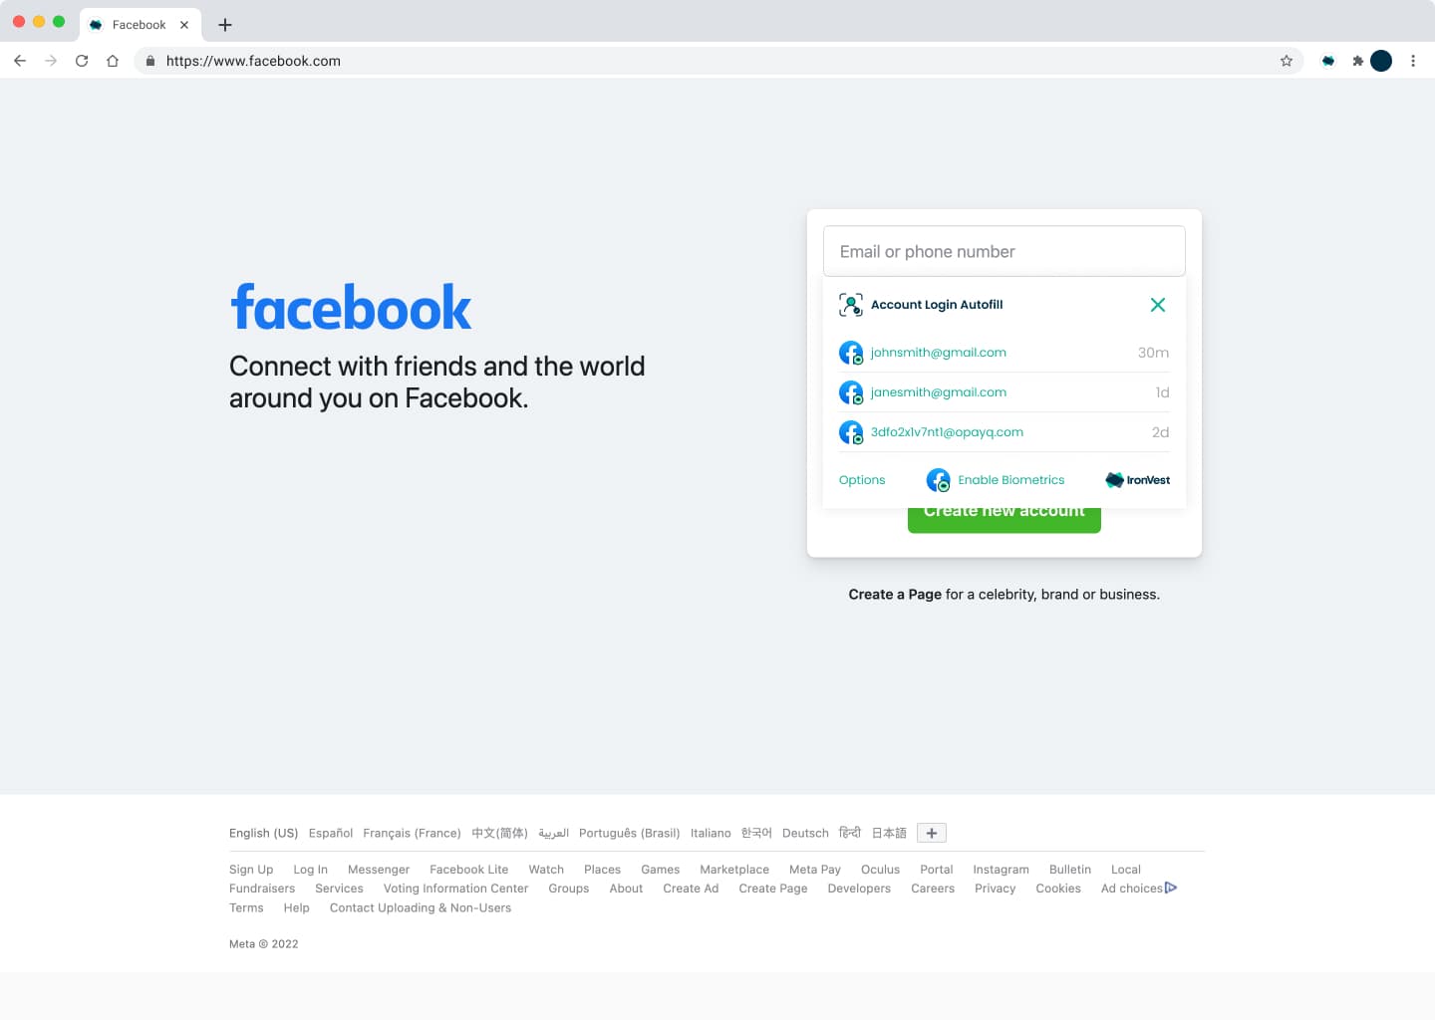Autofill with johnsmith@gmail.com account
This screenshot has height=1020, width=1435.
click(x=1004, y=353)
